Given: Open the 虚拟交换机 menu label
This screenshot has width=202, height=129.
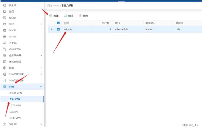Looking at the screenshot, I should [x=15, y=62].
